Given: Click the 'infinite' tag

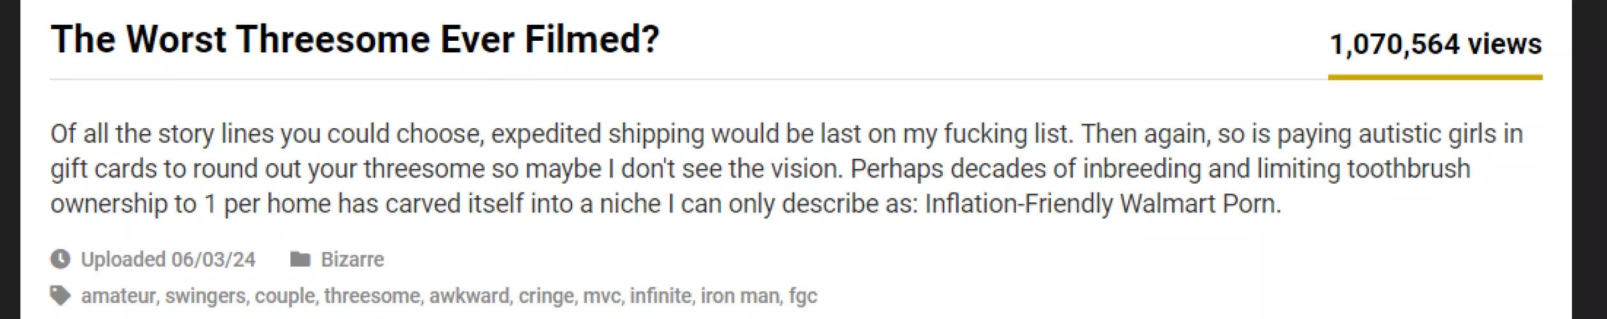Looking at the screenshot, I should point(660,295).
